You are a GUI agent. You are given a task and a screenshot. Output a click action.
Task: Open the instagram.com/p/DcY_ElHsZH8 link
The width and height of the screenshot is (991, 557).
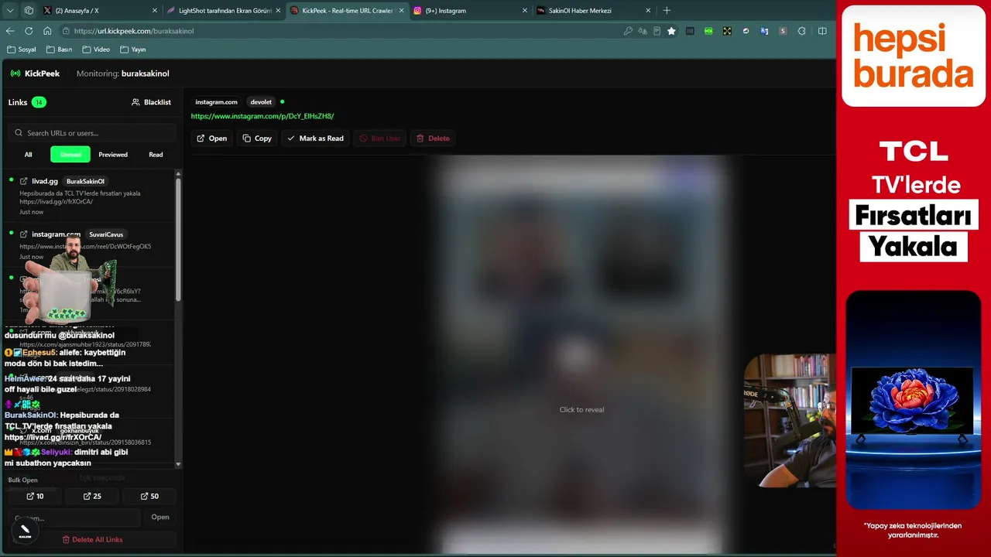point(262,116)
